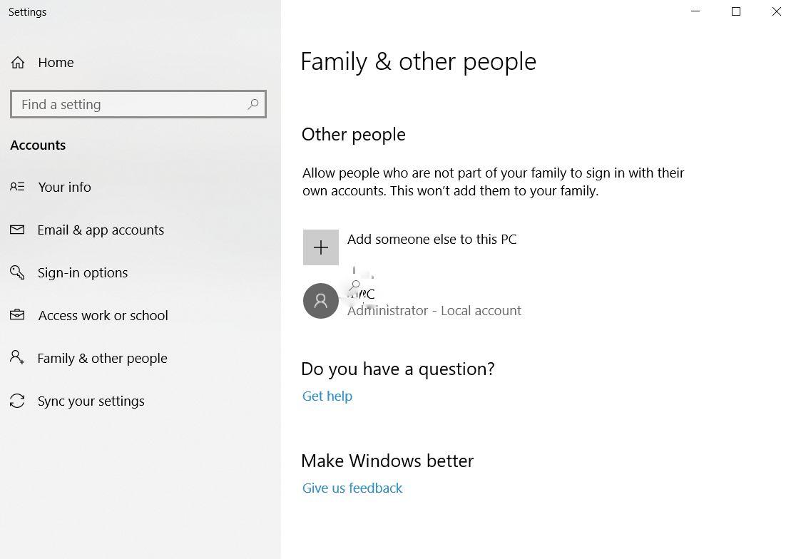This screenshot has height=559, width=791.
Task: Open Sync your settings
Action: (x=91, y=401)
